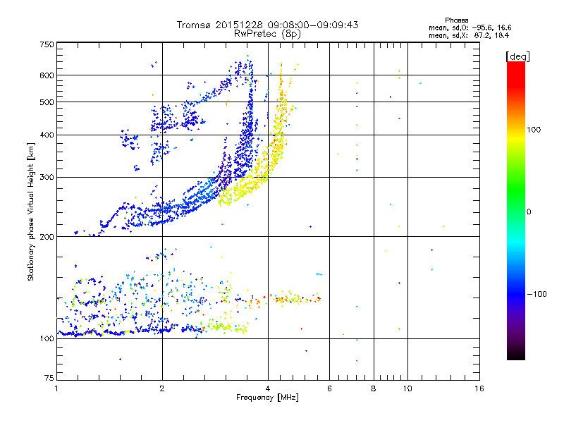The height and width of the screenshot is (423, 564).
Task: Click the '4' frequency axis tick label
Action: click(268, 388)
